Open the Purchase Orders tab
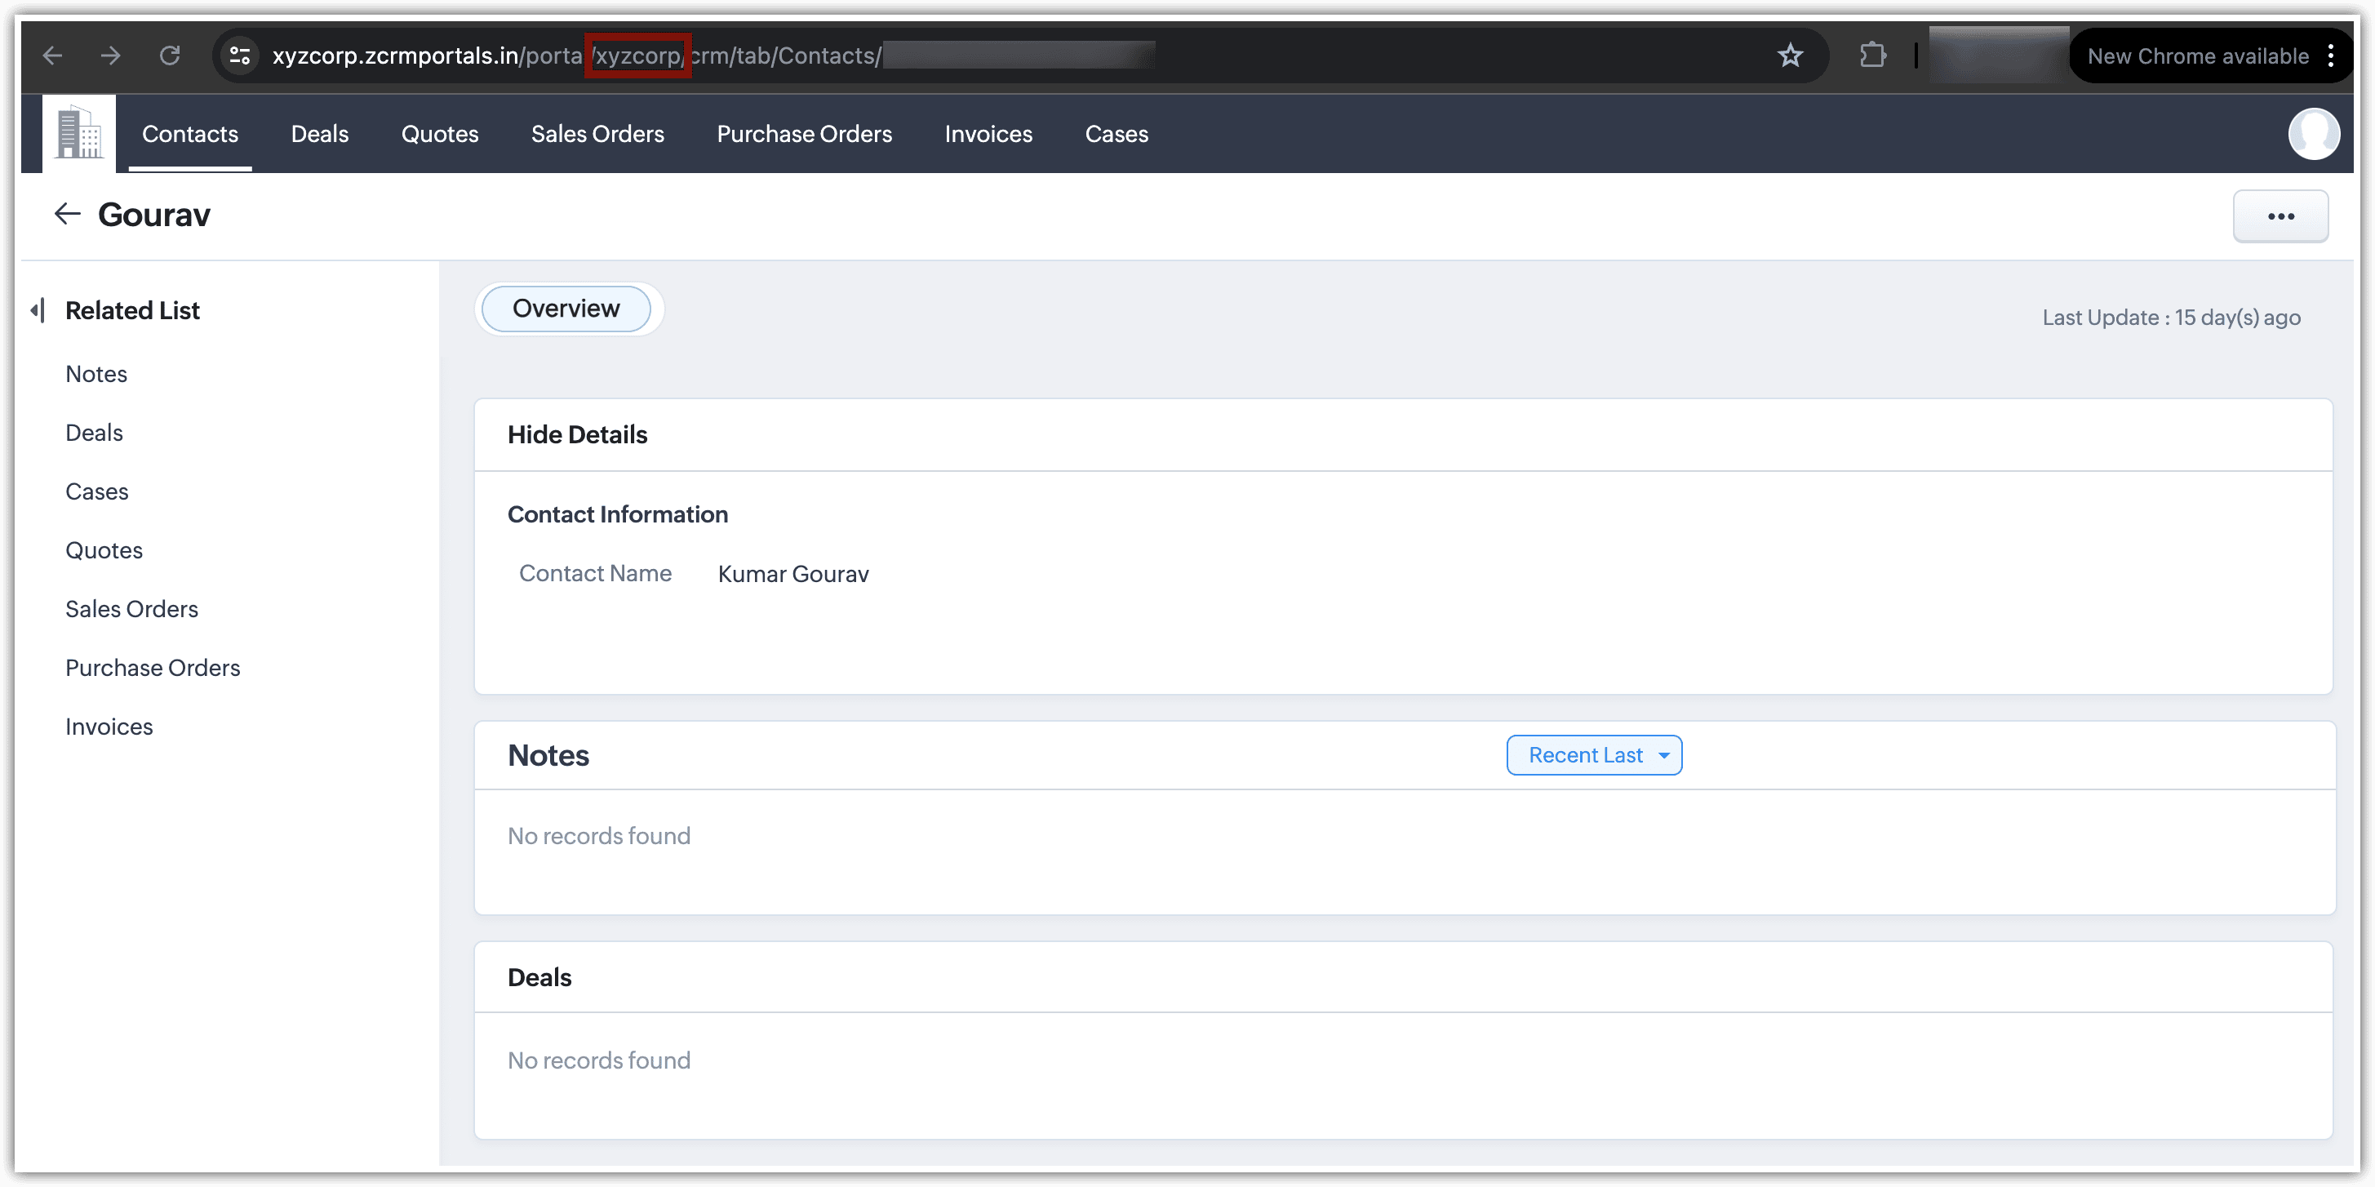2375x1187 pixels. pyautogui.click(x=804, y=134)
